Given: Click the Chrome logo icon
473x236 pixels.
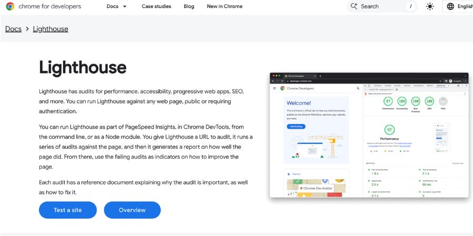Looking at the screenshot, I should click(10, 6).
